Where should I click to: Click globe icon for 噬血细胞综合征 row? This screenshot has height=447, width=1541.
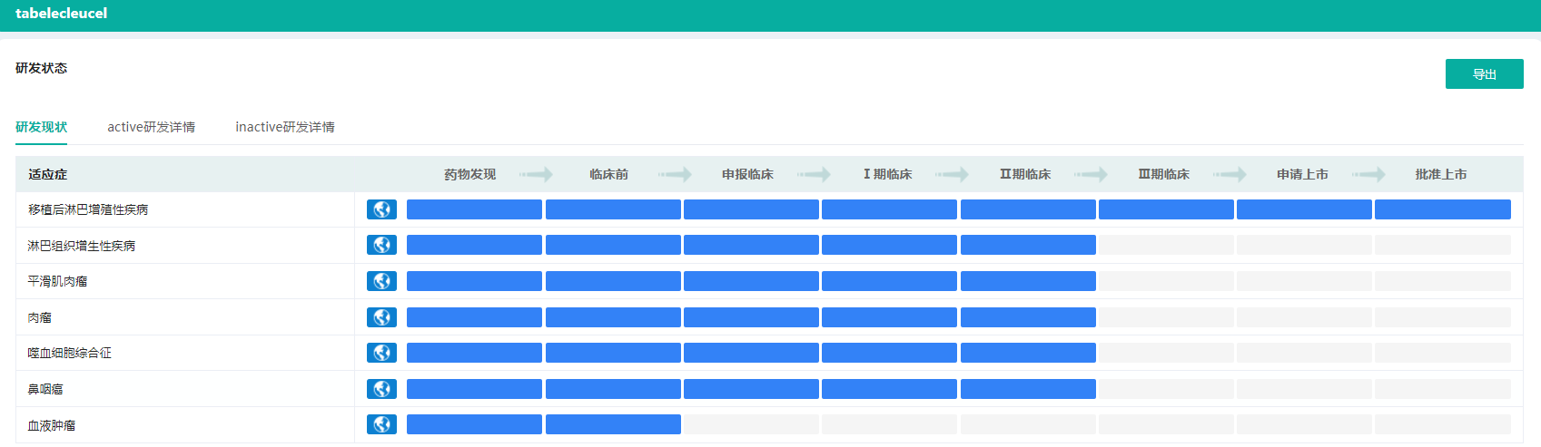point(381,353)
